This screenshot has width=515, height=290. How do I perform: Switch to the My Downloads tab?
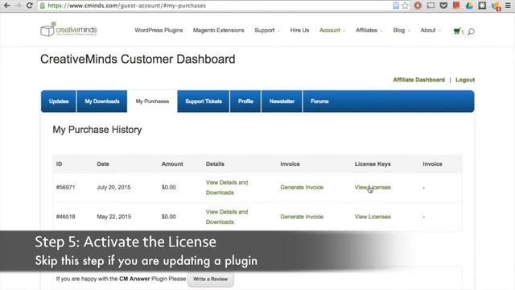point(102,101)
